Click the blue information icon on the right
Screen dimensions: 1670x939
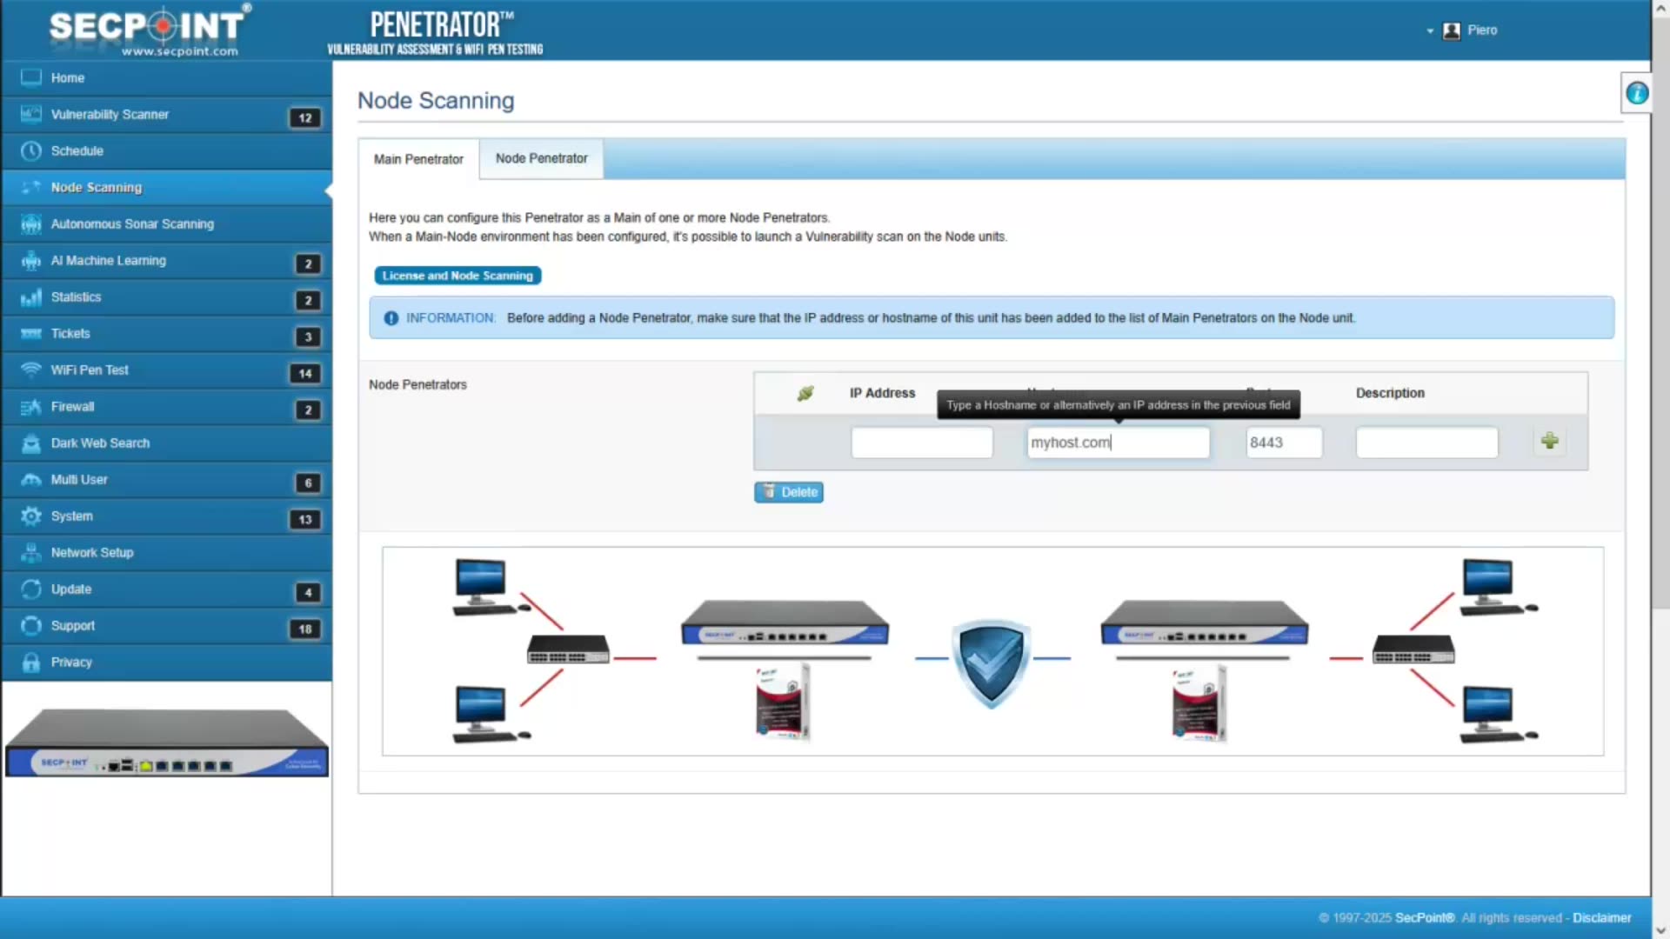coord(1637,92)
